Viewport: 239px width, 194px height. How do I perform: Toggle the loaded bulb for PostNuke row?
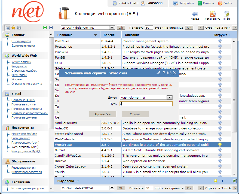click(x=220, y=41)
